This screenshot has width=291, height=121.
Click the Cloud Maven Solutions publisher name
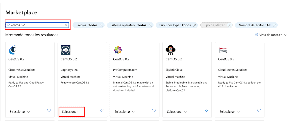[x=233, y=70]
